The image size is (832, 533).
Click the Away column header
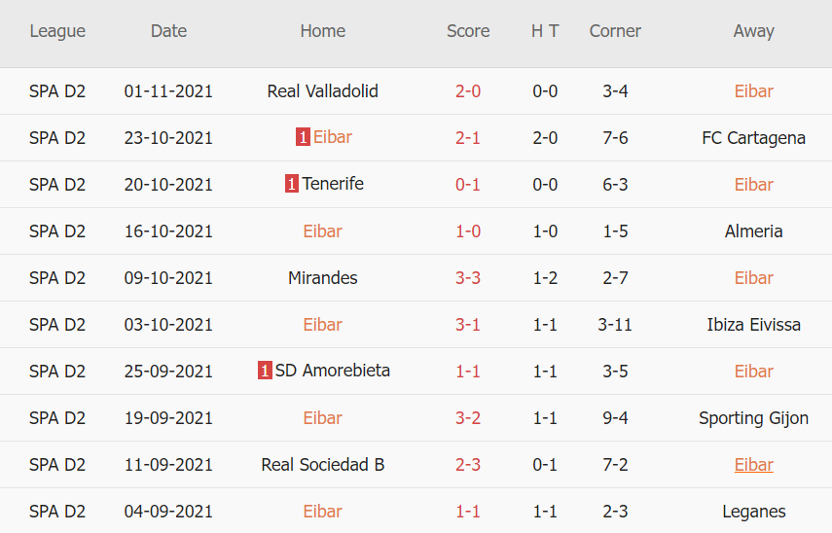pyautogui.click(x=753, y=31)
